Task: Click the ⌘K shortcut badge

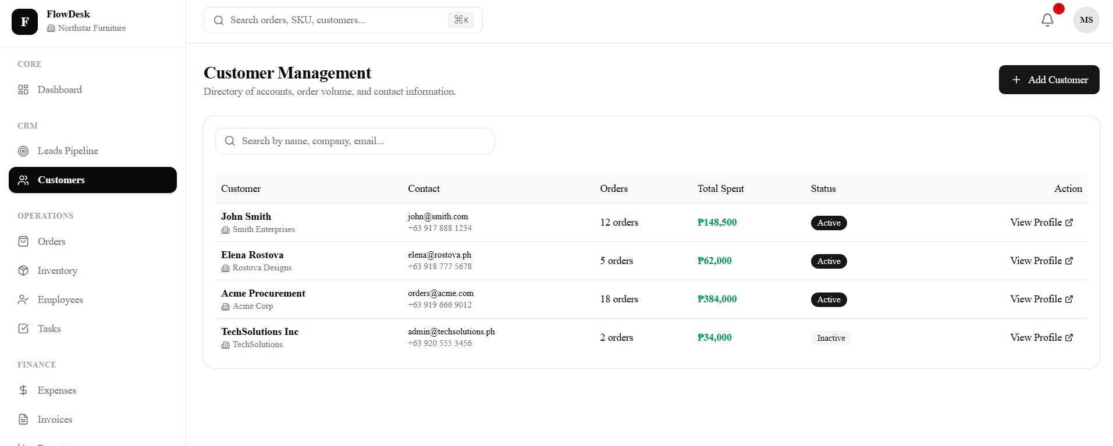Action: (x=461, y=20)
